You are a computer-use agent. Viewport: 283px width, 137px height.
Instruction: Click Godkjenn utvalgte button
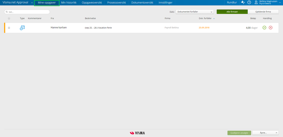(x=239, y=133)
